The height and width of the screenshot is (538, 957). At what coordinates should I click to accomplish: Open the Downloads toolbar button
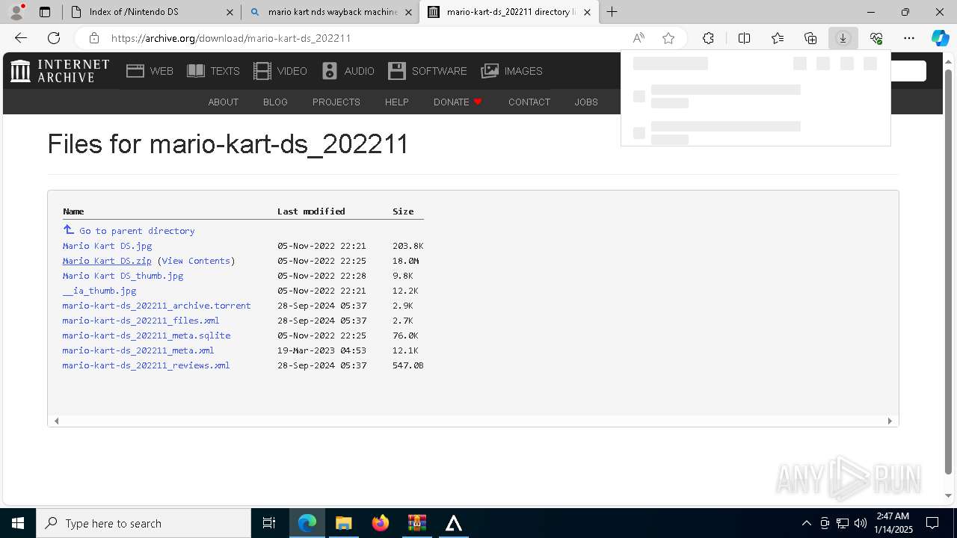click(x=843, y=38)
